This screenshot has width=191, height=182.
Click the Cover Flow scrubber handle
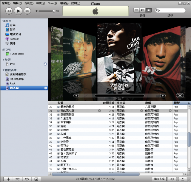[119, 96]
